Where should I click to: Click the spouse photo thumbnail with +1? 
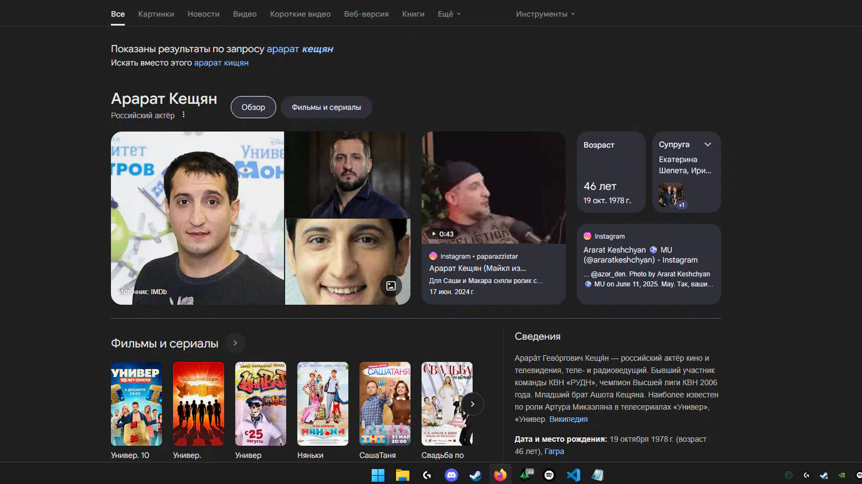click(x=671, y=195)
